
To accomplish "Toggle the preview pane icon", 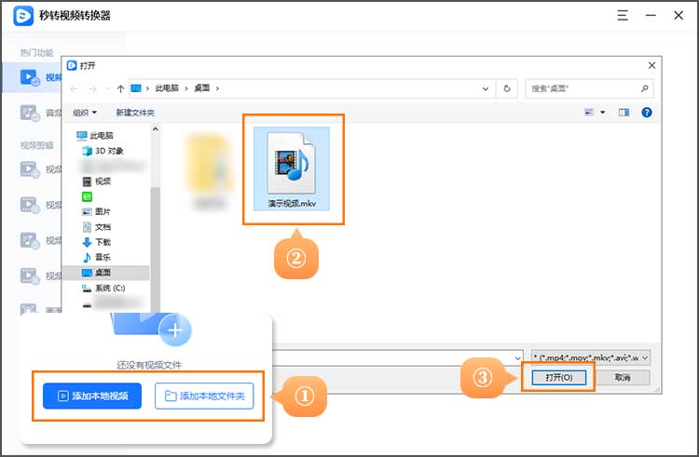I will [624, 112].
